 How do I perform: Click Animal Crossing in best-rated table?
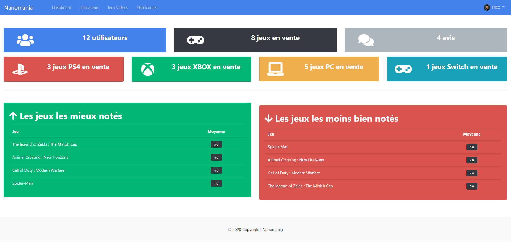pyautogui.click(x=40, y=157)
